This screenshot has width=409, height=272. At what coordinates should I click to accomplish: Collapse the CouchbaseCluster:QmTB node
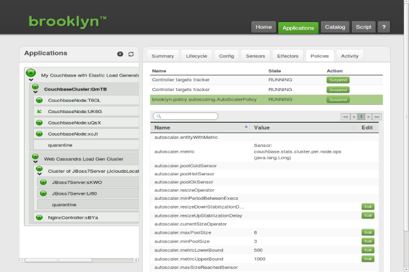click(x=35, y=92)
